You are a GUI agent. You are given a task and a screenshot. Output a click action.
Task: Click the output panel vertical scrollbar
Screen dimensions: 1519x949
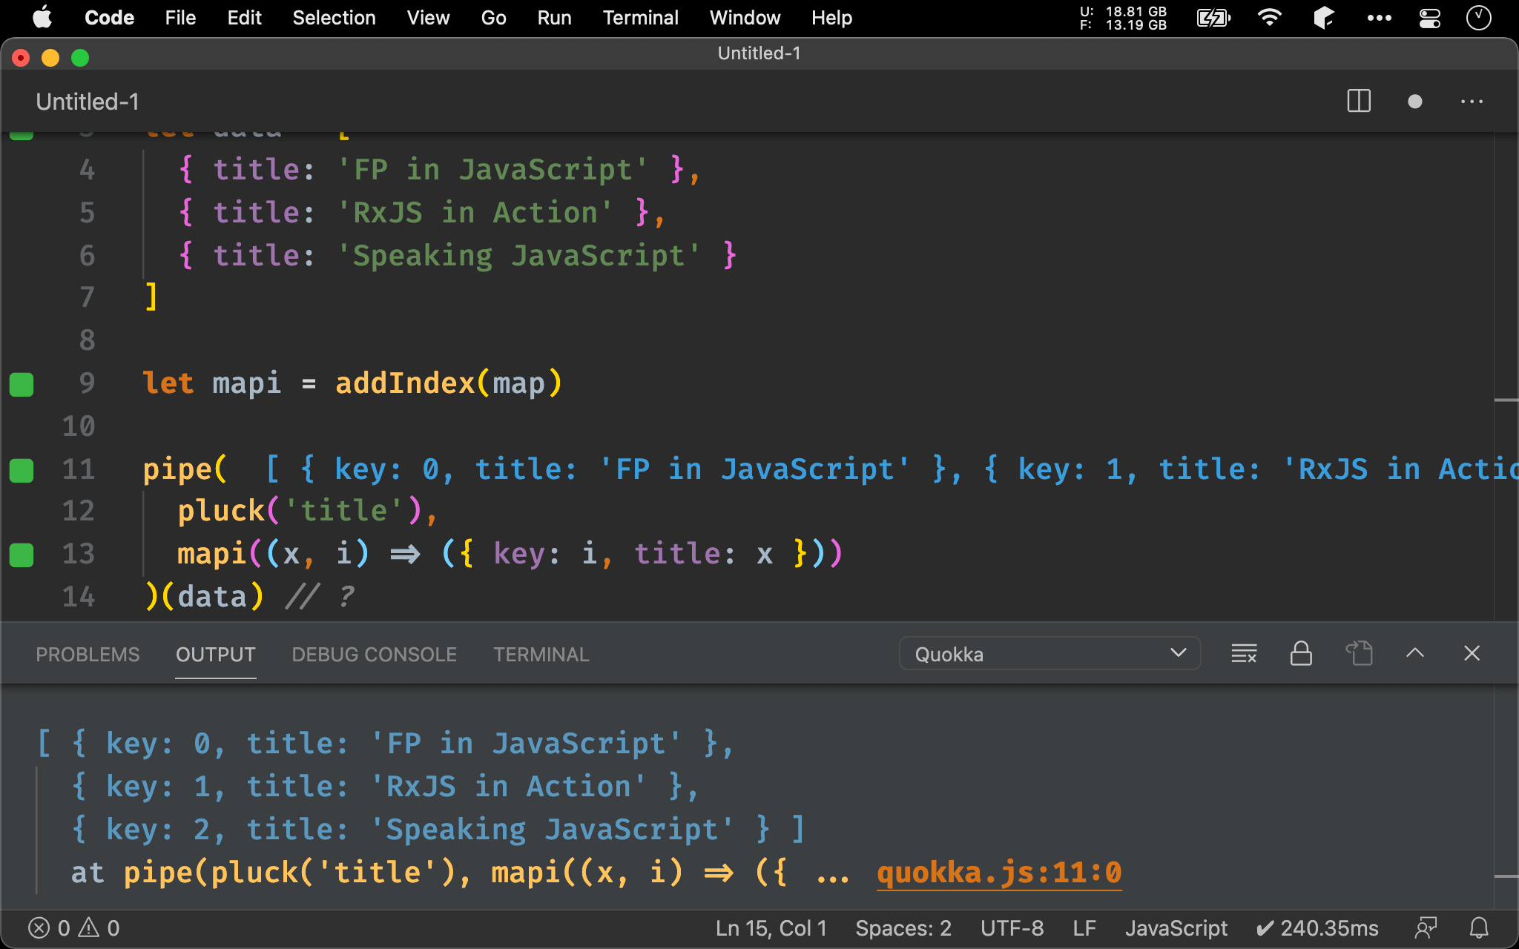(1506, 797)
